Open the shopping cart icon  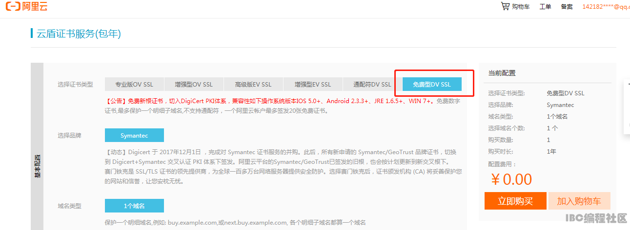[x=505, y=6]
